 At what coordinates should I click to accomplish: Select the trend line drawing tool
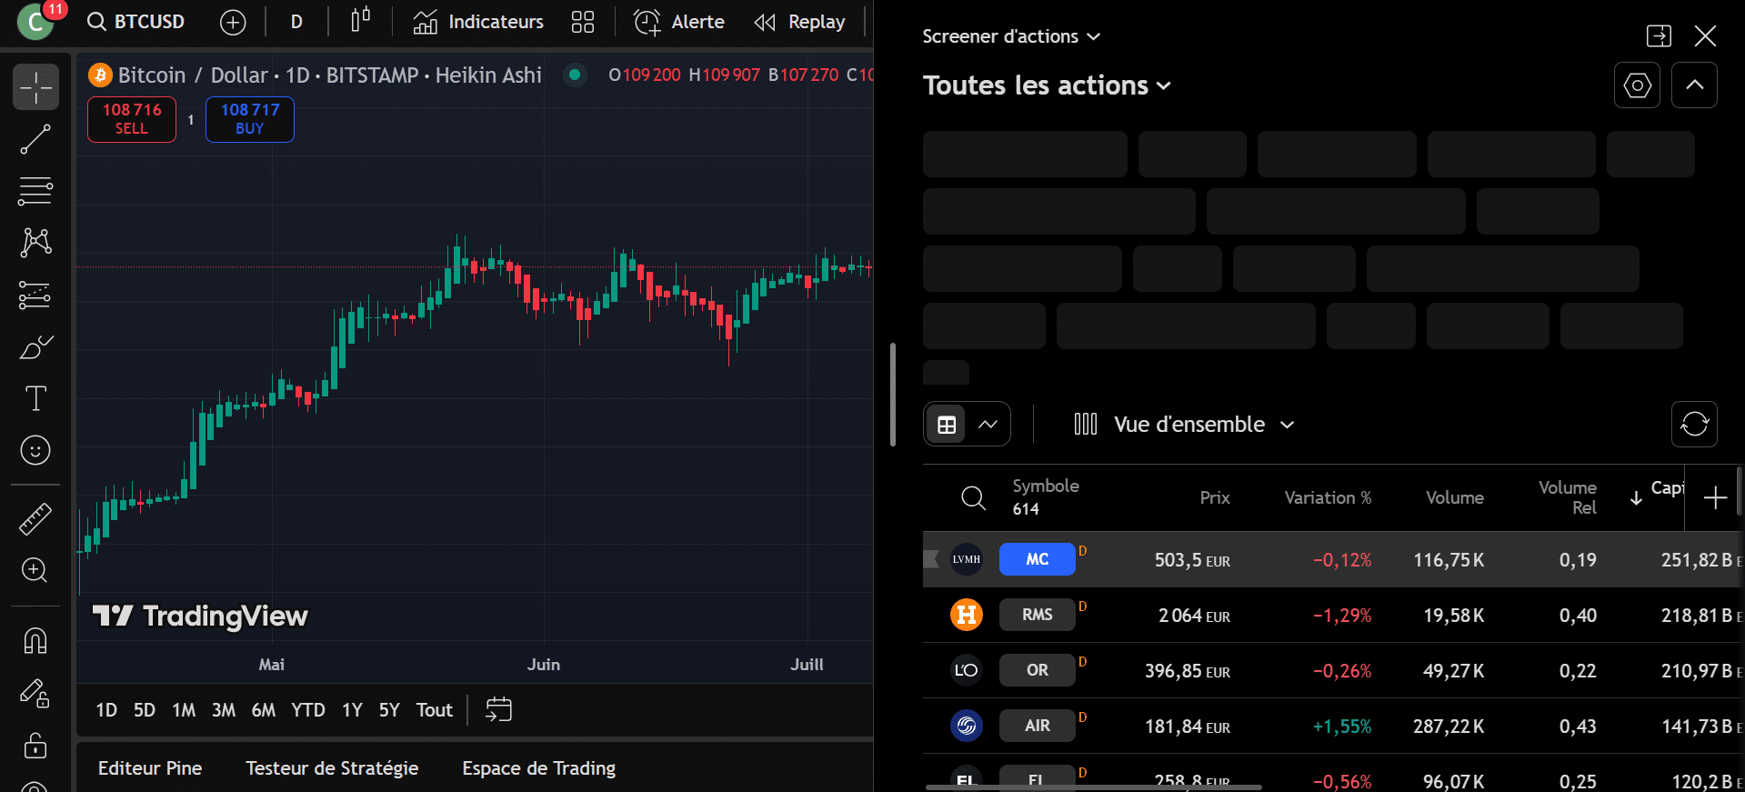point(35,140)
